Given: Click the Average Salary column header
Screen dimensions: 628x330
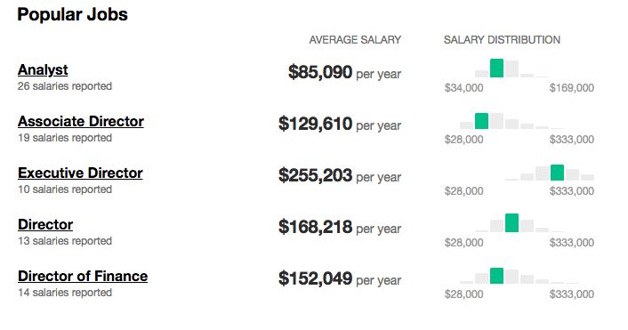Looking at the screenshot, I should (355, 40).
